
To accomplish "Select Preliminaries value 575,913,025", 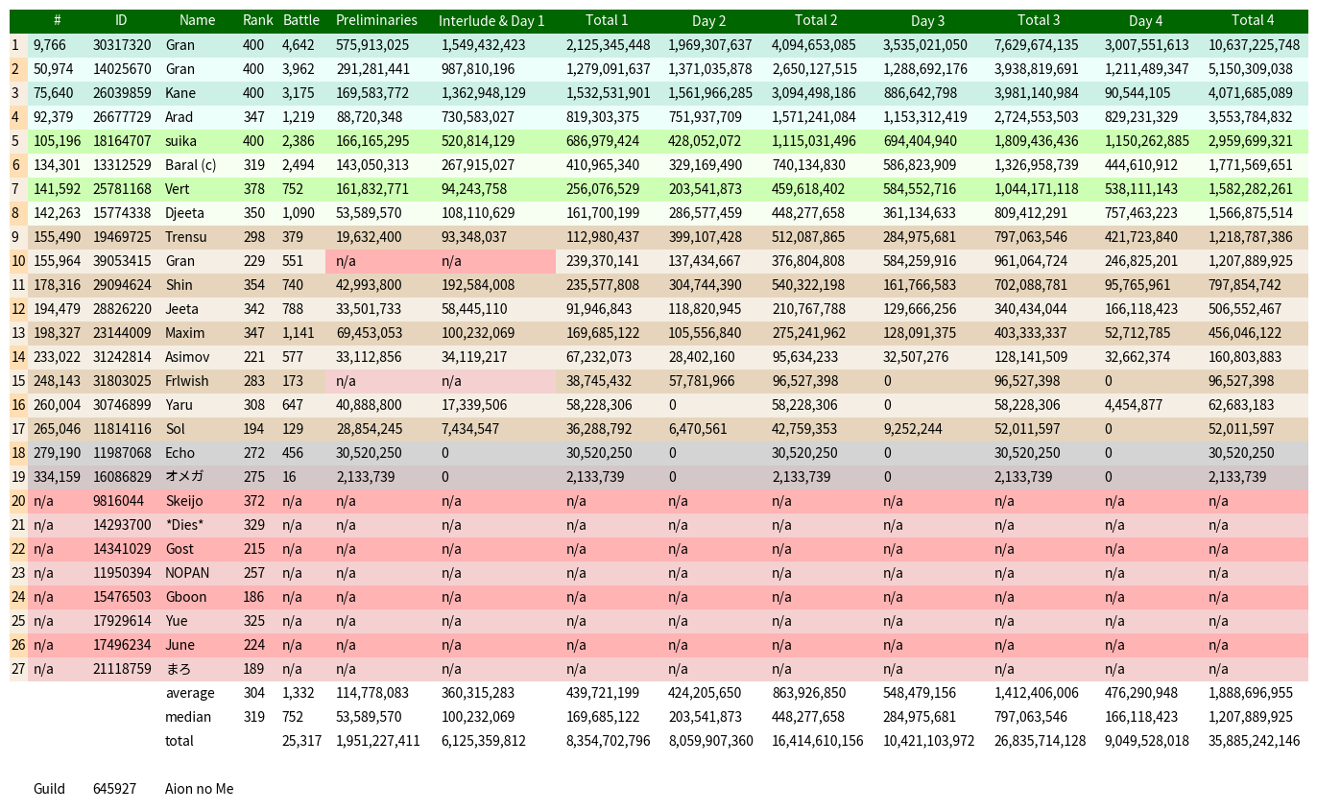I will coord(372,45).
